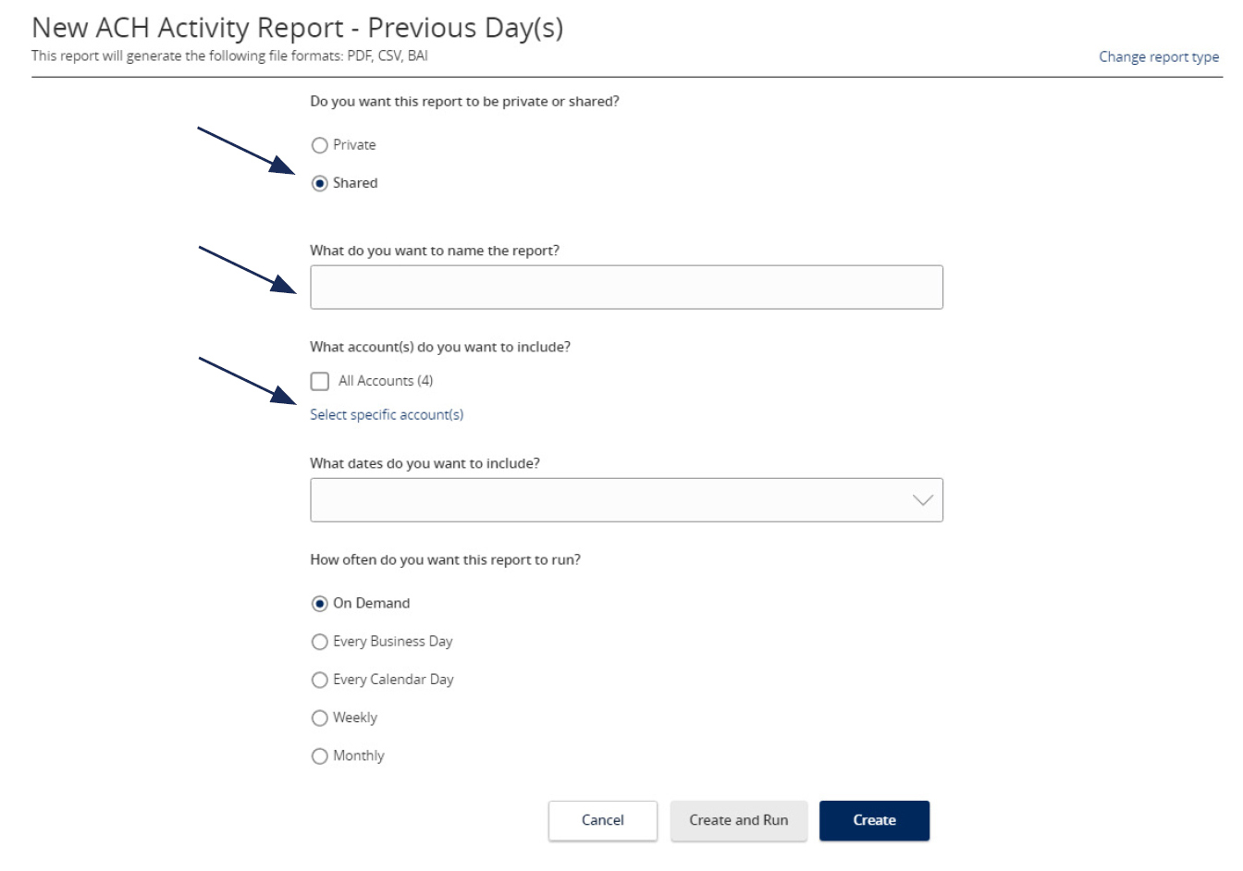Viewport: 1243px width, 871px height.
Task: Click the Change report type link
Action: (1158, 56)
